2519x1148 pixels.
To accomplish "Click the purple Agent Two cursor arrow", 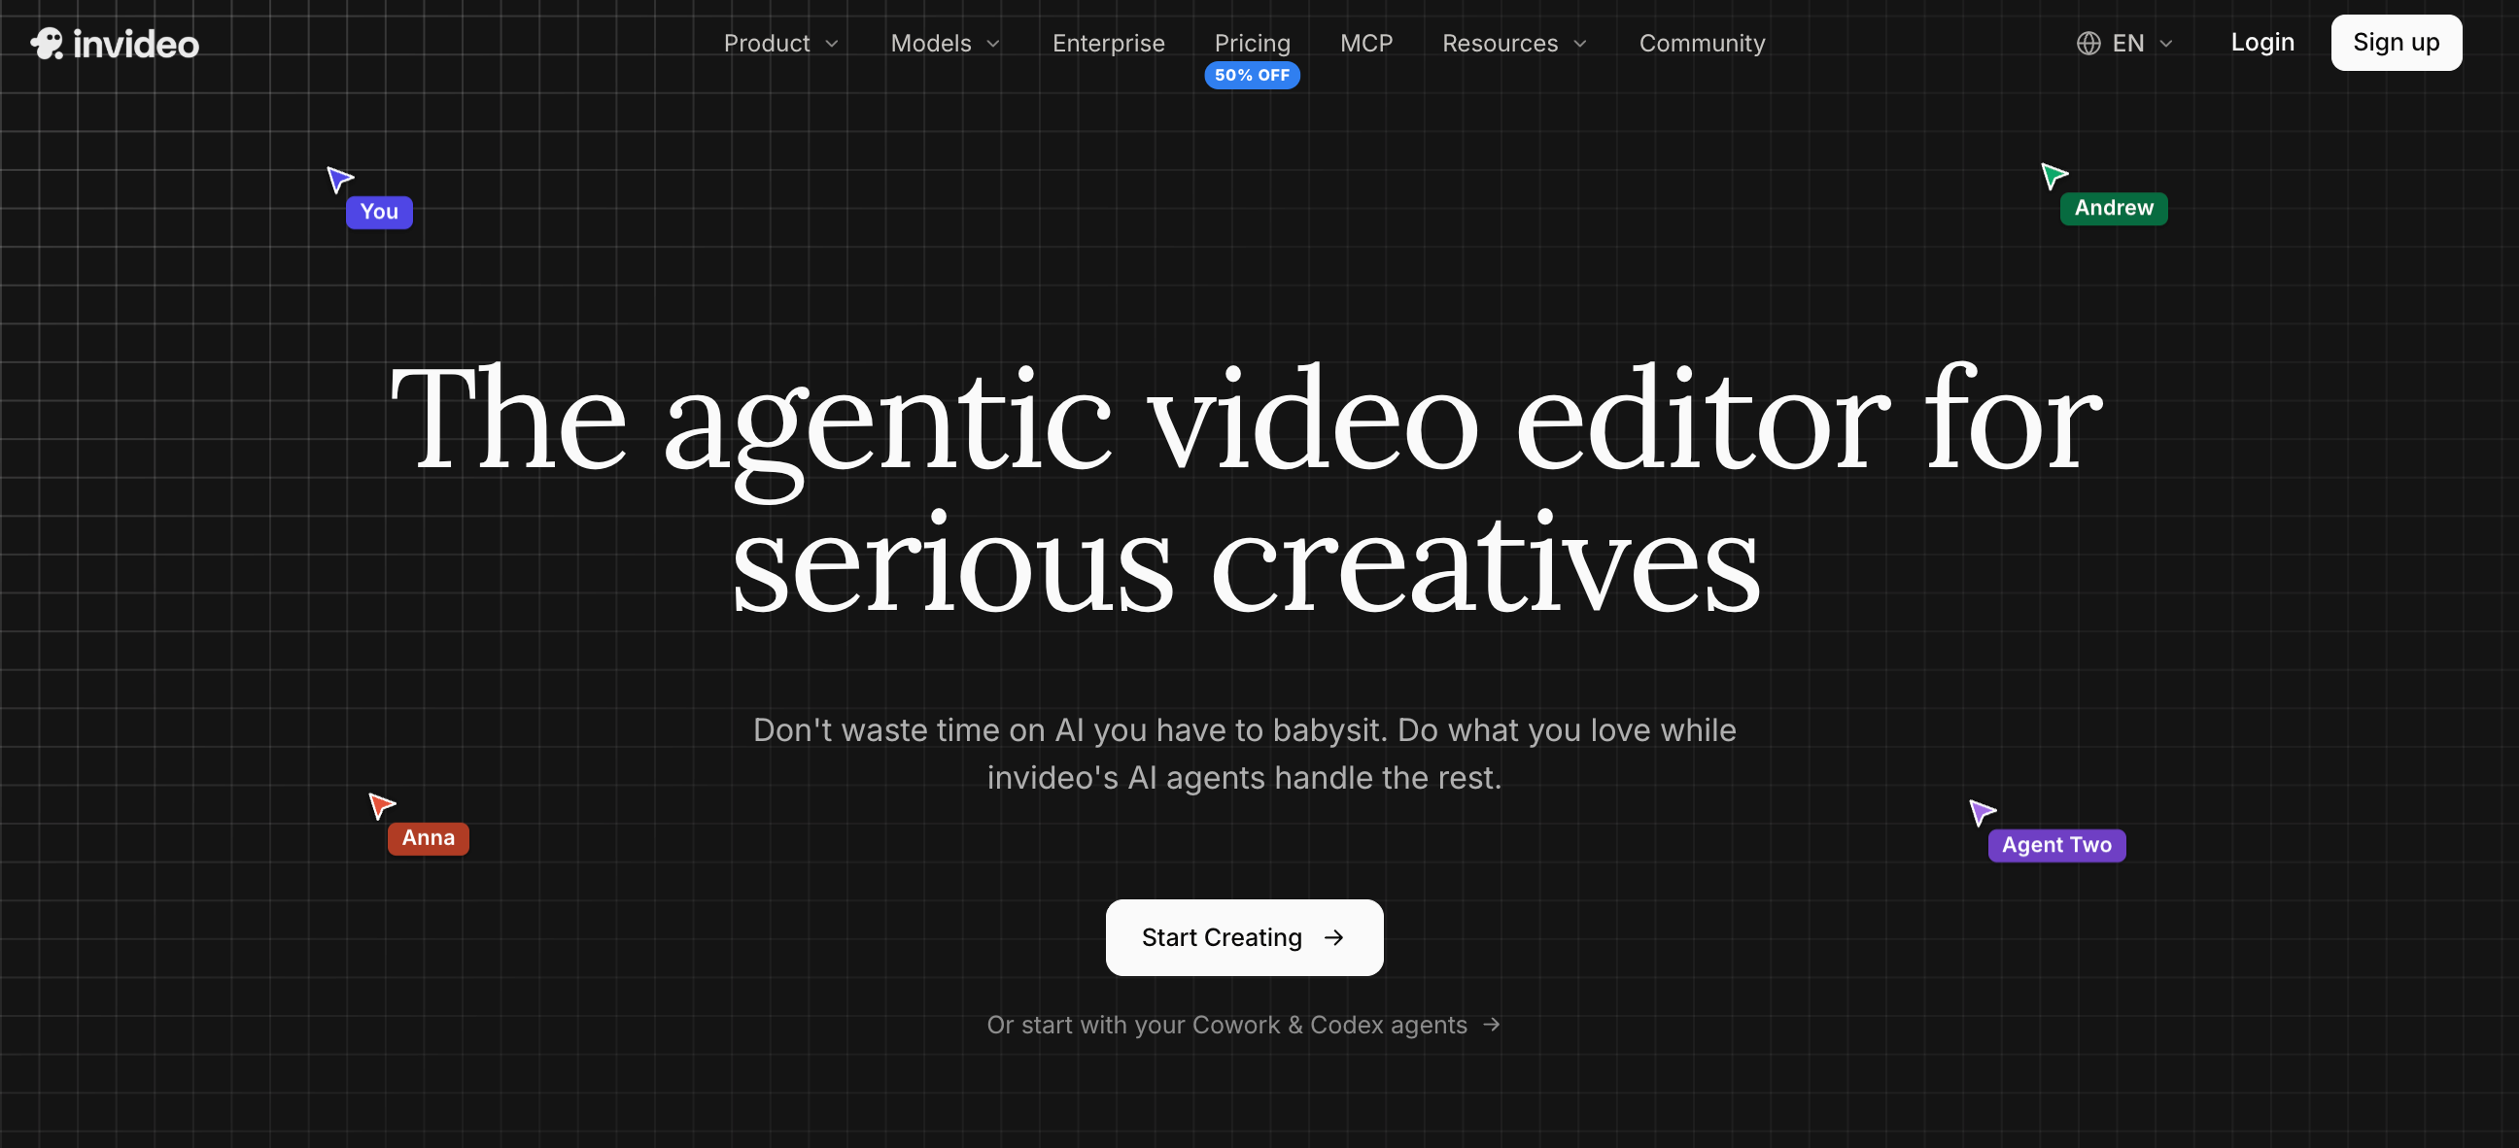I will tap(1983, 812).
